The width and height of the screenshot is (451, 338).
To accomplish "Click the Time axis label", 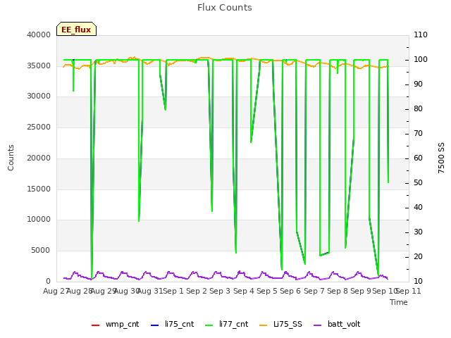I will click(x=399, y=302).
